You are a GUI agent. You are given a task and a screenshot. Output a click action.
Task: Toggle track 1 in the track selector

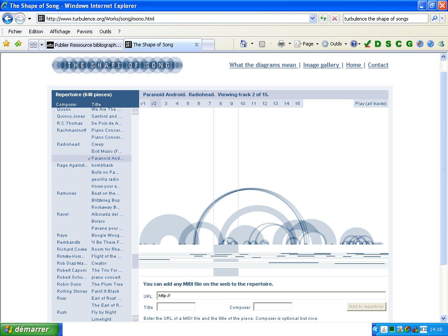click(143, 103)
